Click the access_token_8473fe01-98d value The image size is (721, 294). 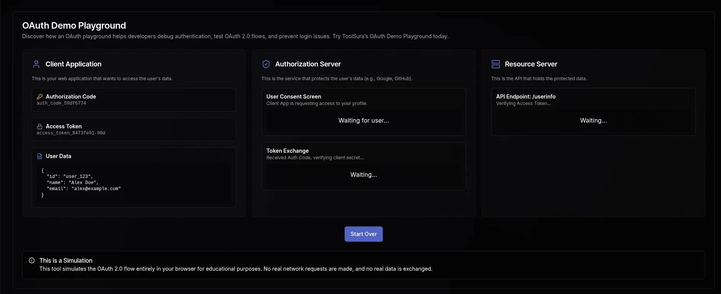pyautogui.click(x=71, y=133)
